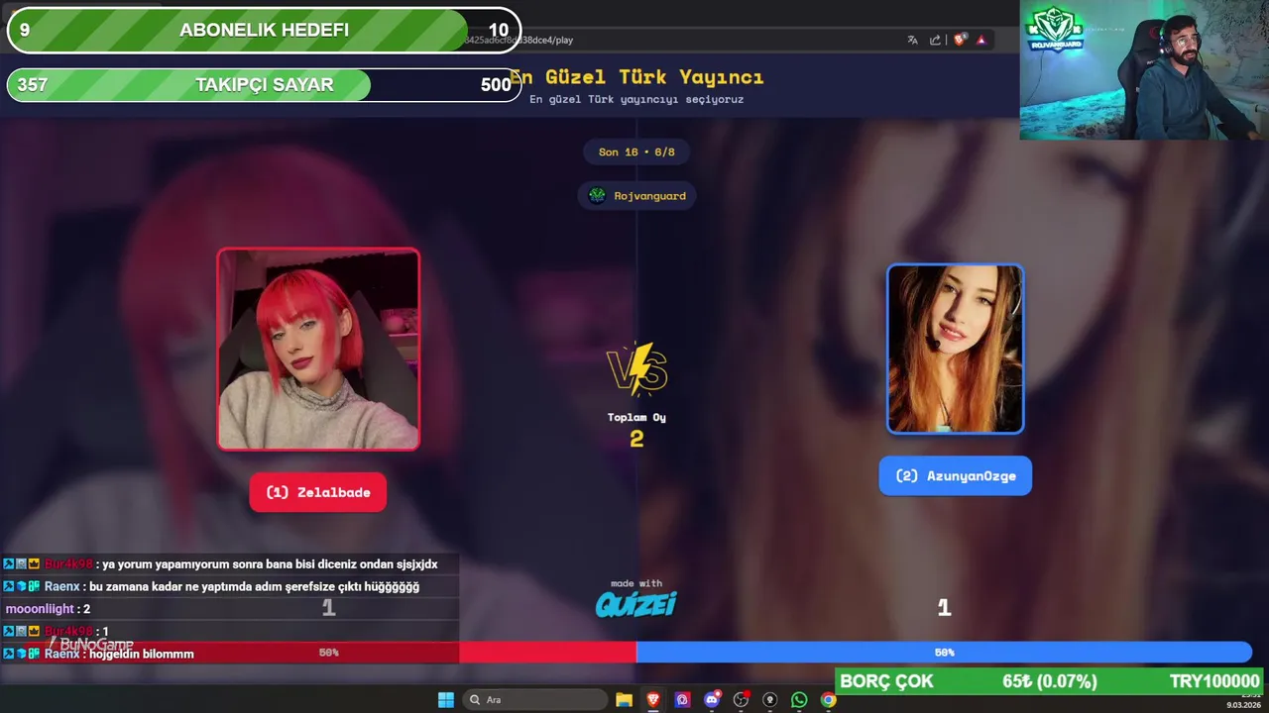Click the browser address bar URL
The width and height of the screenshot is (1269, 713).
pos(519,41)
